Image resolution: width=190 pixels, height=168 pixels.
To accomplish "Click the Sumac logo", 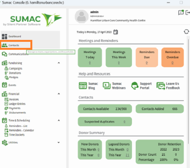I will [32, 20].
